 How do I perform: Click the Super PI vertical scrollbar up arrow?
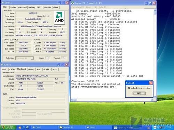point(155,10)
